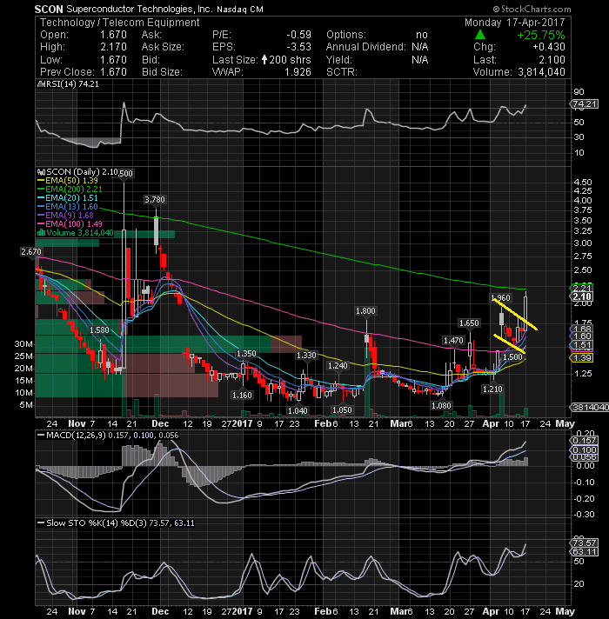Click the VWAP 1.926 value
The width and height of the screenshot is (609, 619).
tap(298, 72)
